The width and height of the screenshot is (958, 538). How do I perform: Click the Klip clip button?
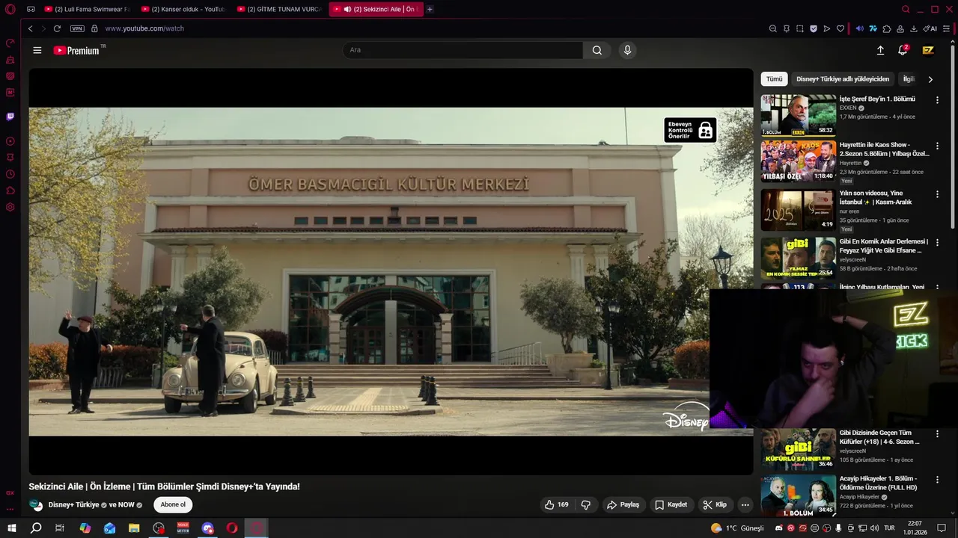tap(715, 504)
